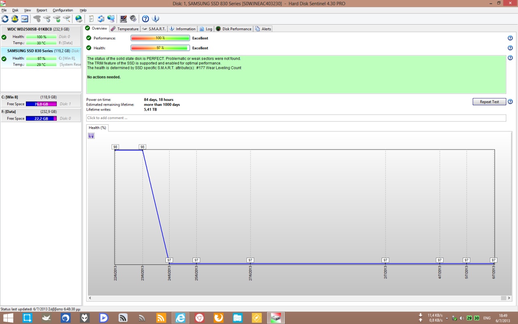This screenshot has width=518, height=324.
Task: Open the Windows Start button
Action: point(8,318)
